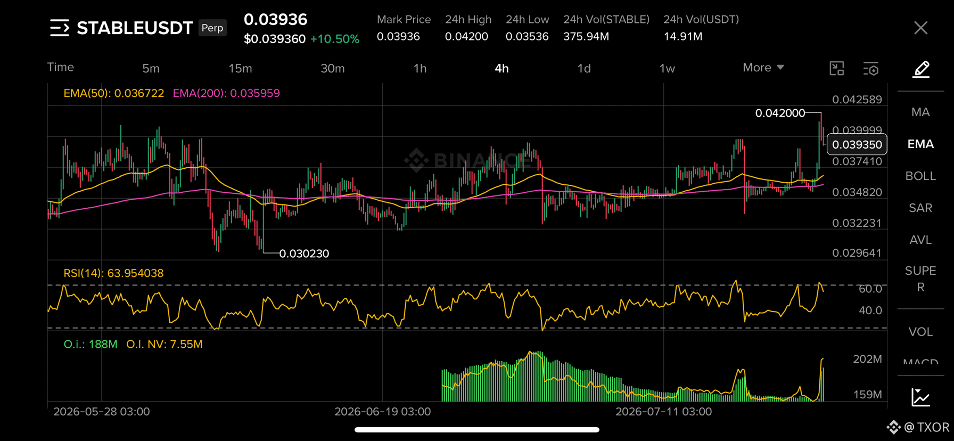Activate the drawing pencil tool

click(921, 69)
